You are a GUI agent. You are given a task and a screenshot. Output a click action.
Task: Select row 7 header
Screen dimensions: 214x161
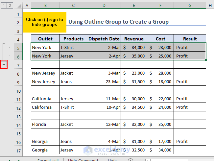pyautogui.click(x=18, y=65)
